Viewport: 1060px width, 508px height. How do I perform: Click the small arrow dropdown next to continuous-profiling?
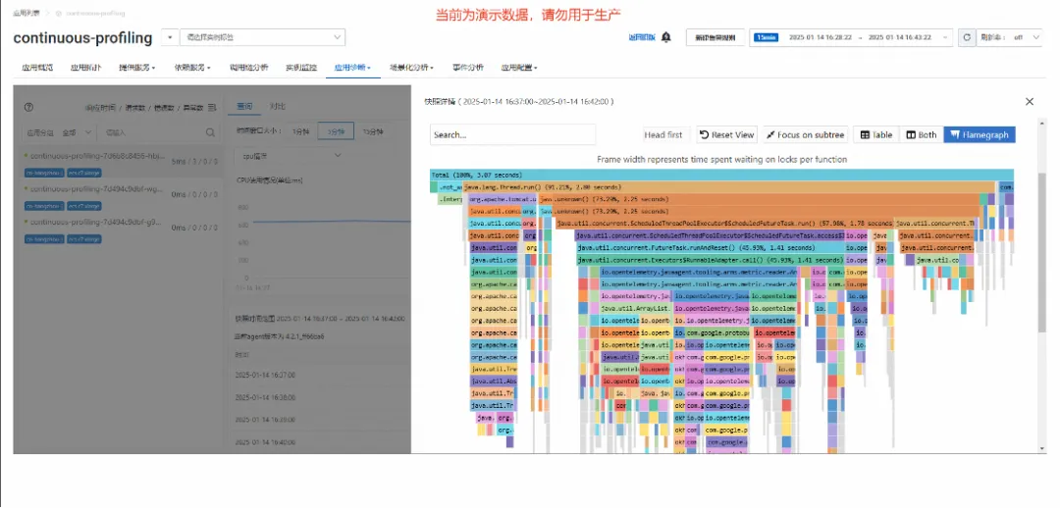tap(169, 38)
